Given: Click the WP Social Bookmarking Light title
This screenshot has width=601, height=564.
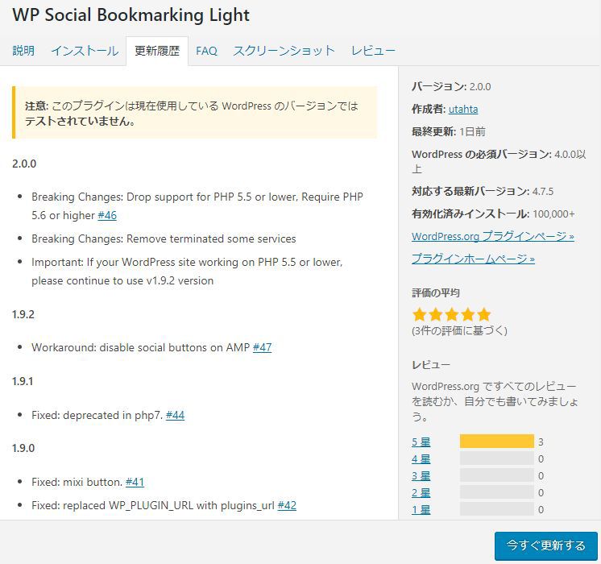Looking at the screenshot, I should [x=131, y=15].
